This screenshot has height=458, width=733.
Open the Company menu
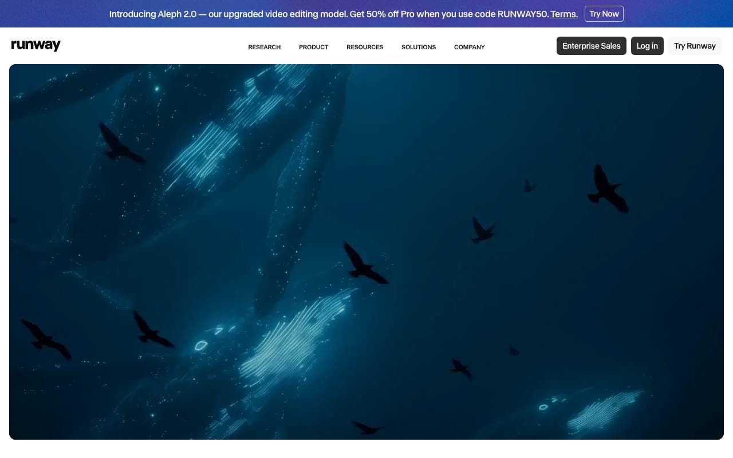(x=470, y=47)
